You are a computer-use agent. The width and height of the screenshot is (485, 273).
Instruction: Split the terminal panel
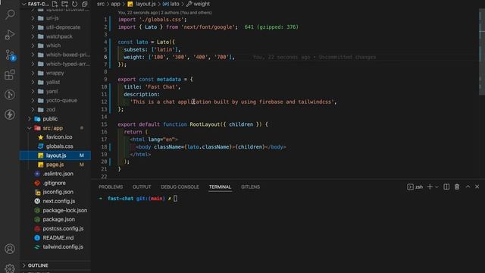click(446, 187)
